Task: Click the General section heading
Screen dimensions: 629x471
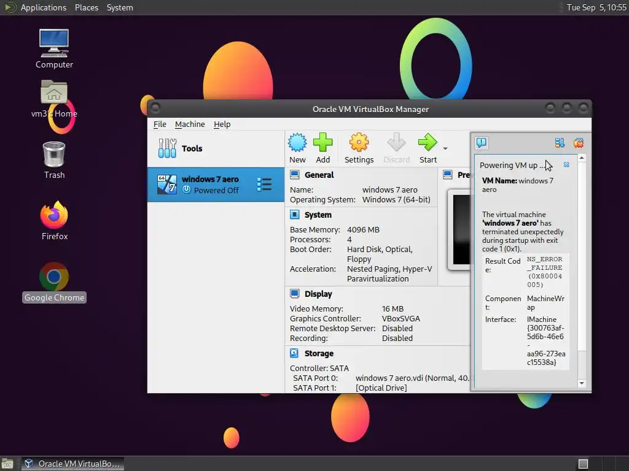Action: [319, 175]
